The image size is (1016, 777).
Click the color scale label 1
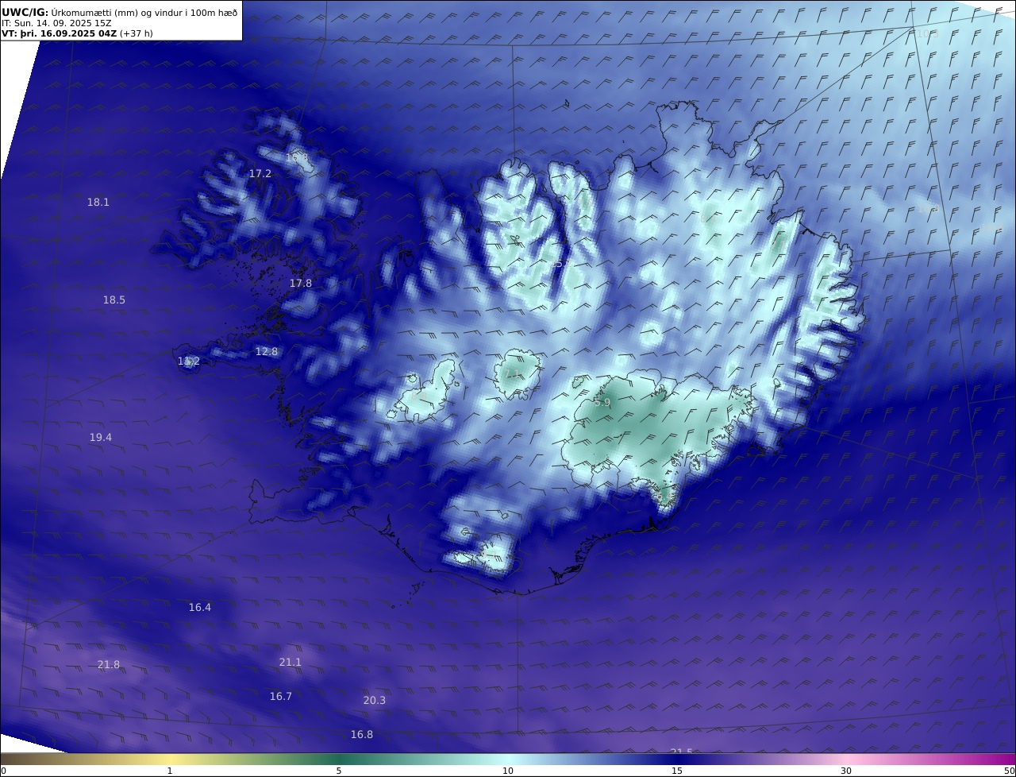pos(170,771)
